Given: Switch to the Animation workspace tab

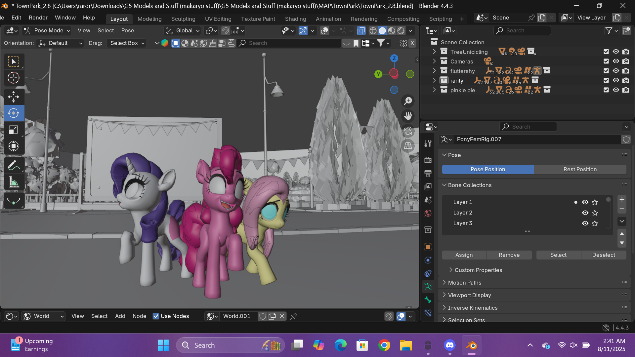Looking at the screenshot, I should [328, 19].
